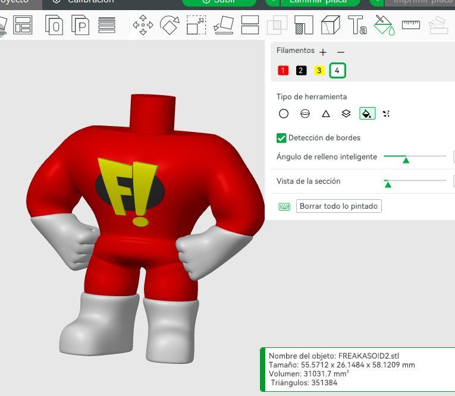Show keyboard shortcuts icon
This screenshot has height=396, width=455.
point(284,206)
